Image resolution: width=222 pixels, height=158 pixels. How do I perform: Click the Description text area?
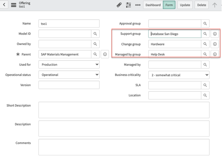pos(124,129)
